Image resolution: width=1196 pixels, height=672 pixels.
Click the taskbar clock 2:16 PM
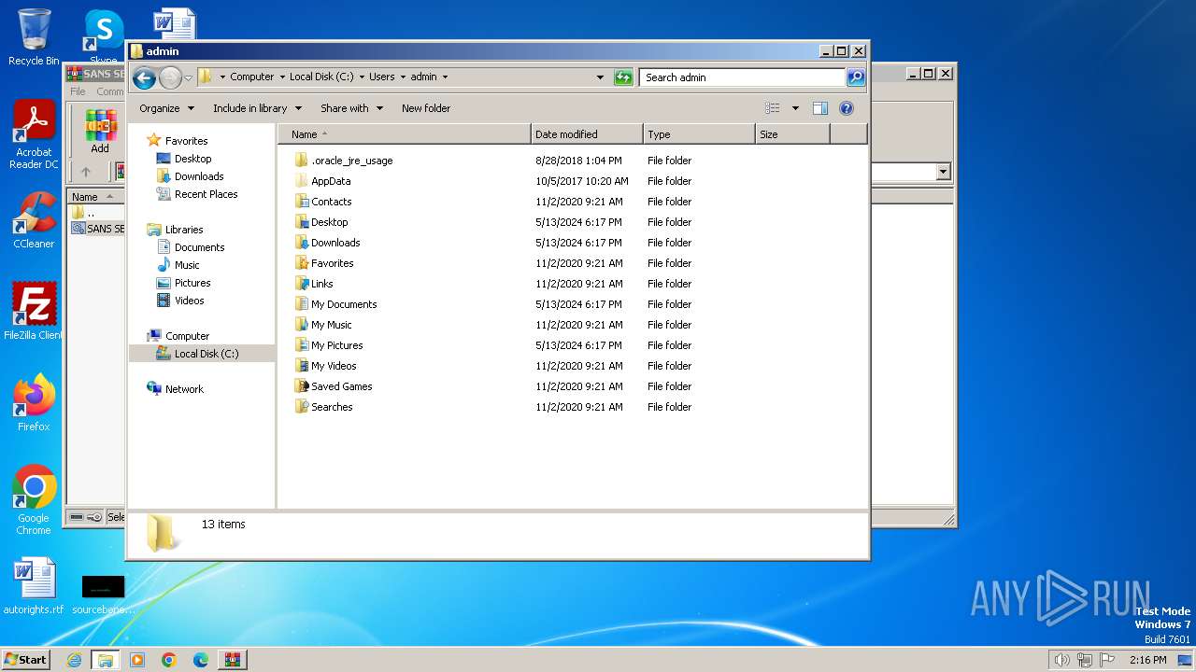(x=1147, y=660)
